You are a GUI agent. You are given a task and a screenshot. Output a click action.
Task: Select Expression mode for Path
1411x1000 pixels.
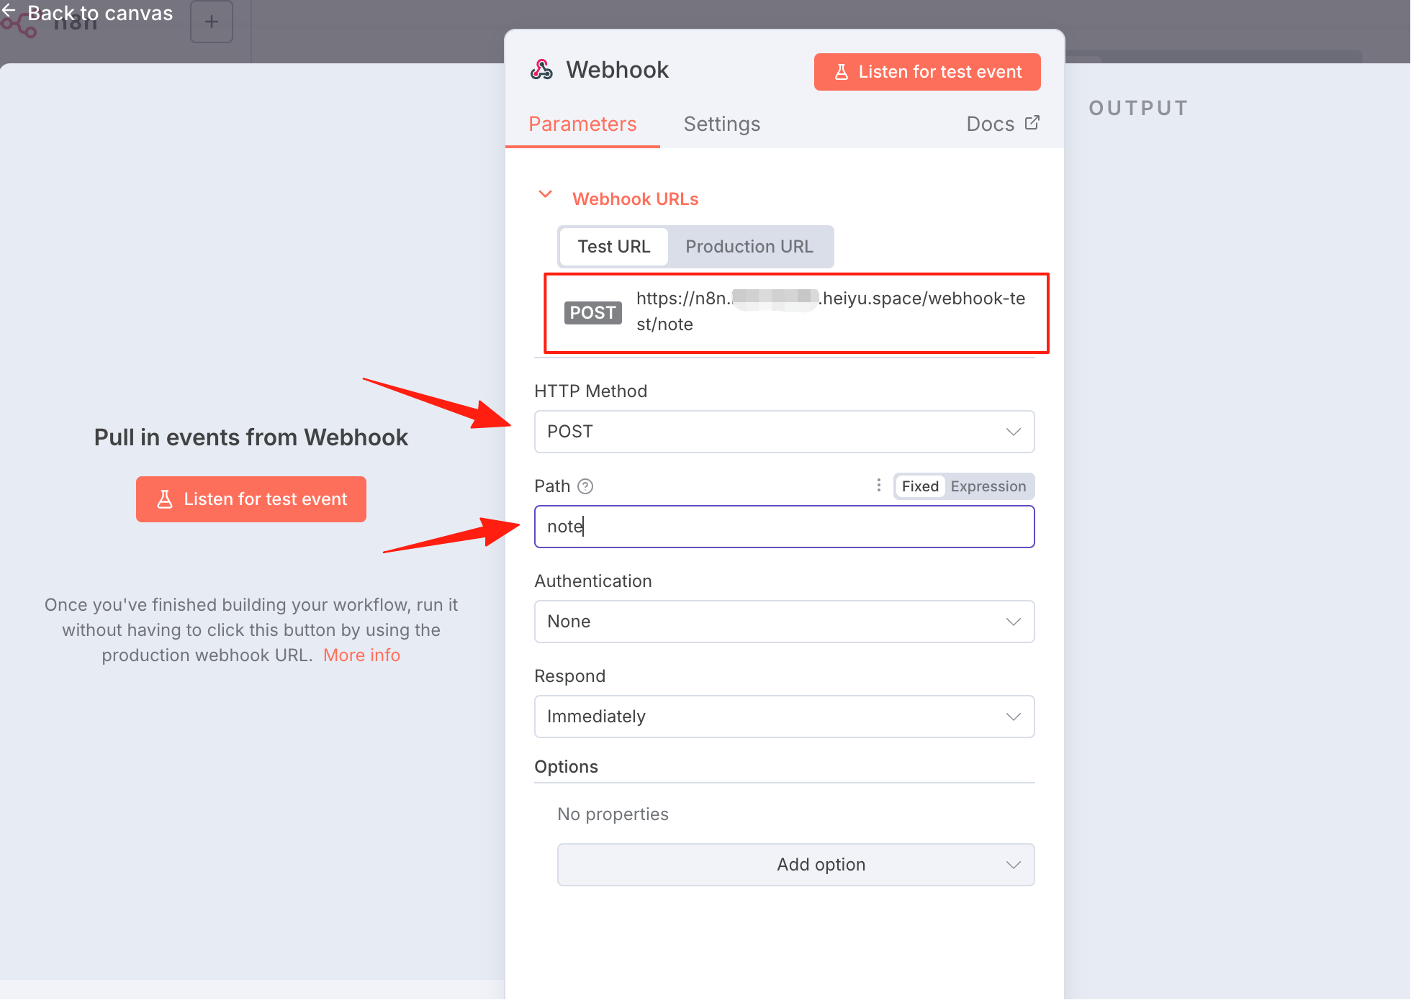click(x=988, y=486)
